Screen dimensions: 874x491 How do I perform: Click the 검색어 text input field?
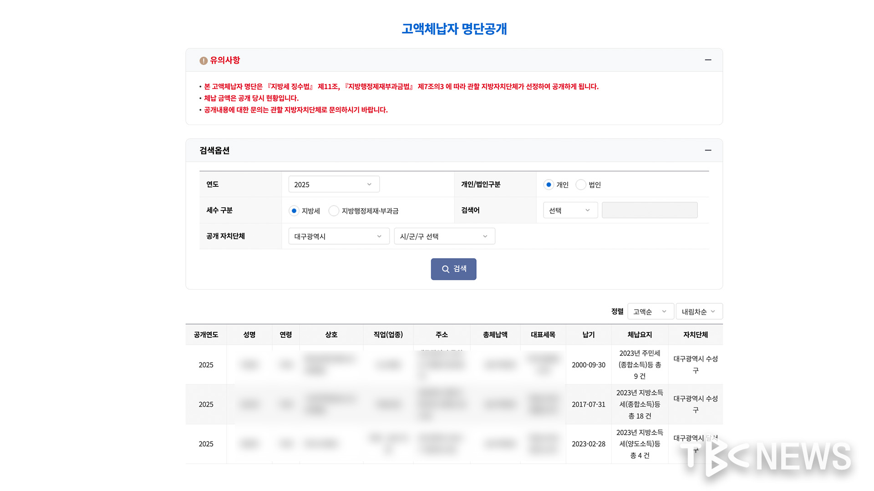649,210
